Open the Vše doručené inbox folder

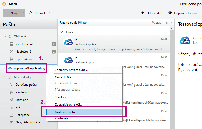(24, 44)
